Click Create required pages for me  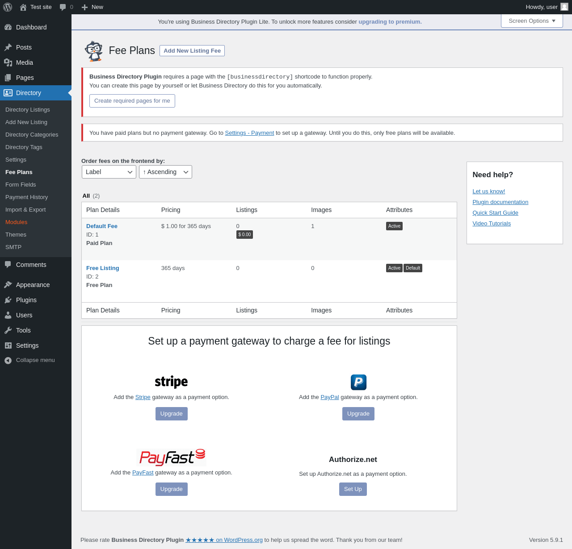pos(132,101)
